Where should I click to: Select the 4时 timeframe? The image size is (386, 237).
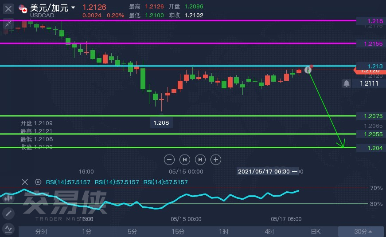point(269,232)
